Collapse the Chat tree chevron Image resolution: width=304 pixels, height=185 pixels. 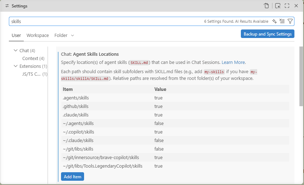pyautogui.click(x=16, y=50)
